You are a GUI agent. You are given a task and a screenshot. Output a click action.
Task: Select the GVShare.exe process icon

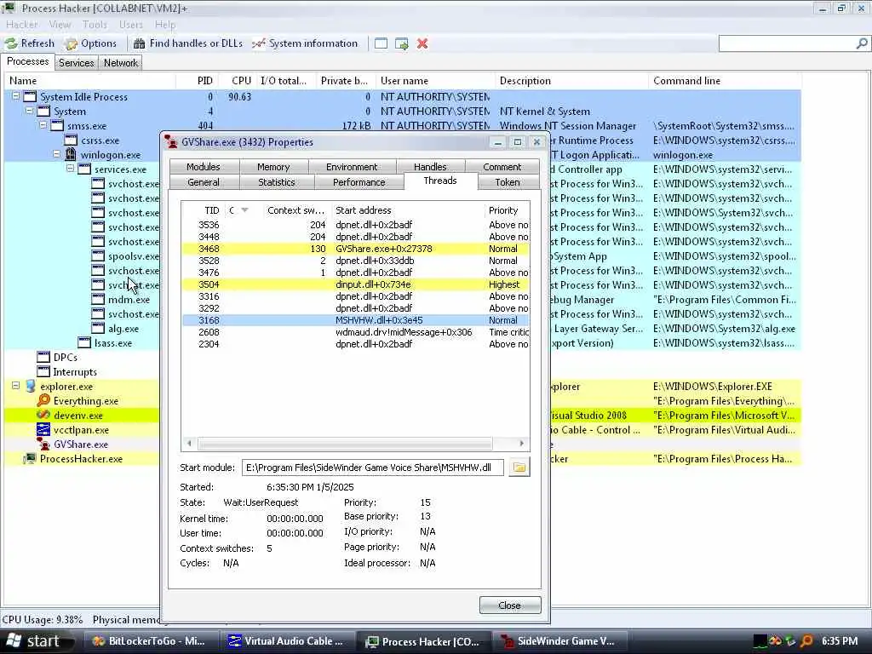click(x=43, y=444)
